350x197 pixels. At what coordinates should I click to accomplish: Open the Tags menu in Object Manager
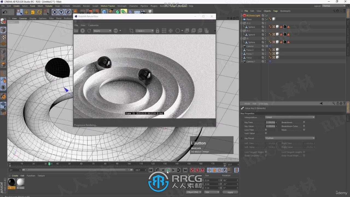tap(275, 11)
